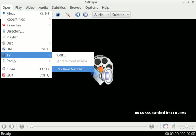Click the Directory folder icon
The width and height of the screenshot is (196, 136).
click(x=4, y=31)
